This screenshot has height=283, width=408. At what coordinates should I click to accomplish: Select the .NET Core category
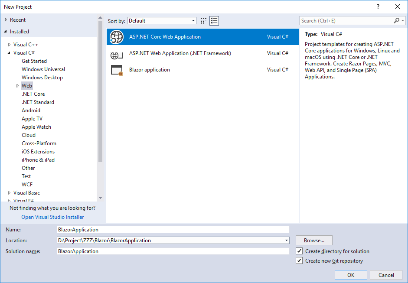click(x=33, y=94)
